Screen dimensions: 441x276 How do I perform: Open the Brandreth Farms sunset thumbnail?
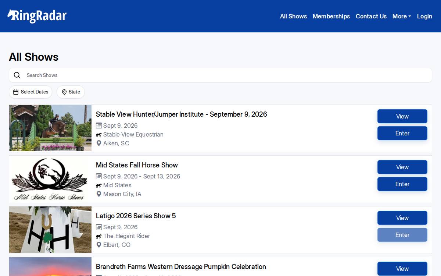[x=50, y=267]
